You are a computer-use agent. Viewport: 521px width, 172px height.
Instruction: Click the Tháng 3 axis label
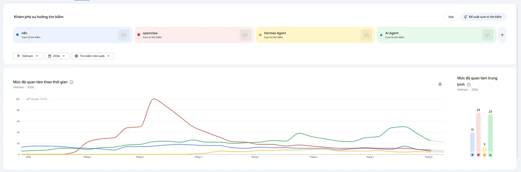(140, 157)
